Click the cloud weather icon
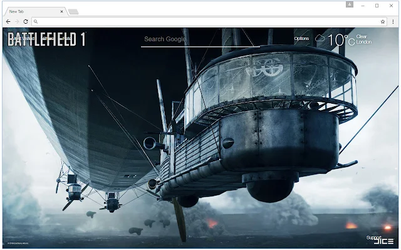Image resolution: width=401 pixels, height=250 pixels. click(320, 39)
